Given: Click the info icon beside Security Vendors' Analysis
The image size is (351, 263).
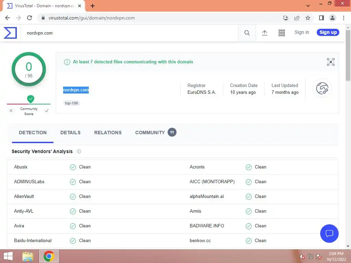Looking at the screenshot, I should tap(79, 151).
